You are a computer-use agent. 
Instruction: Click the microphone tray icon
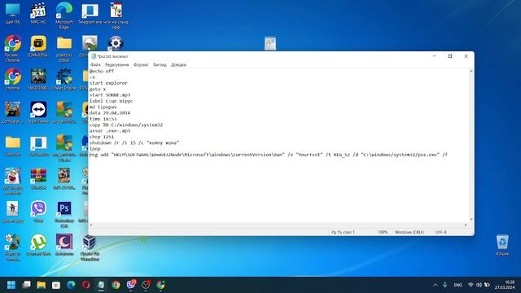pyautogui.click(x=445, y=285)
